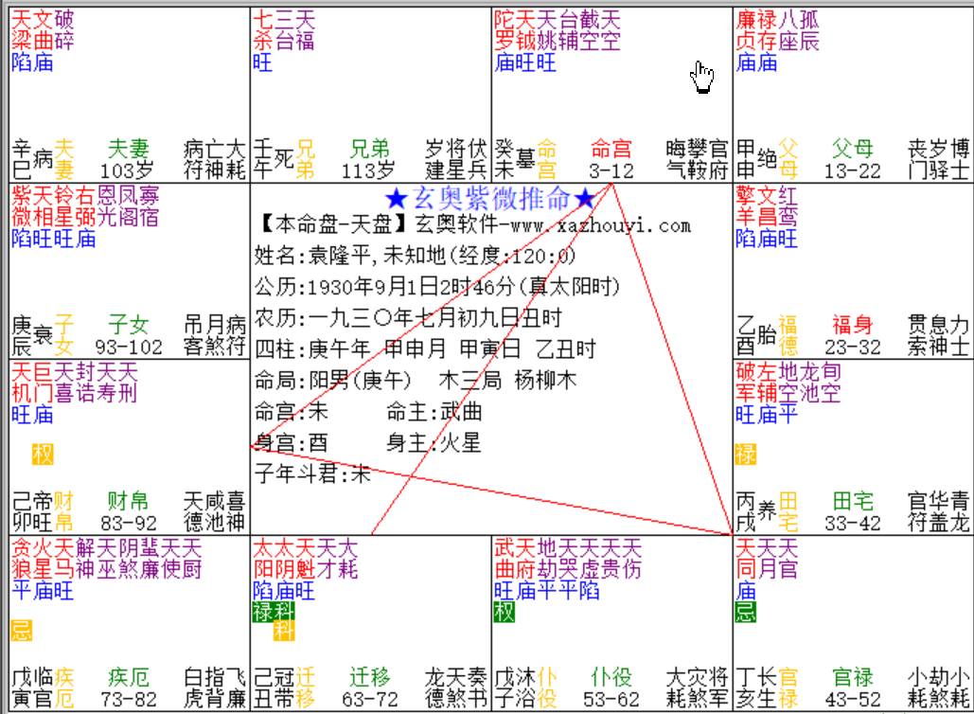This screenshot has height=714, width=974.
Task: Click the 贪狼 star in the 戊寅 palace
Action: point(22,559)
